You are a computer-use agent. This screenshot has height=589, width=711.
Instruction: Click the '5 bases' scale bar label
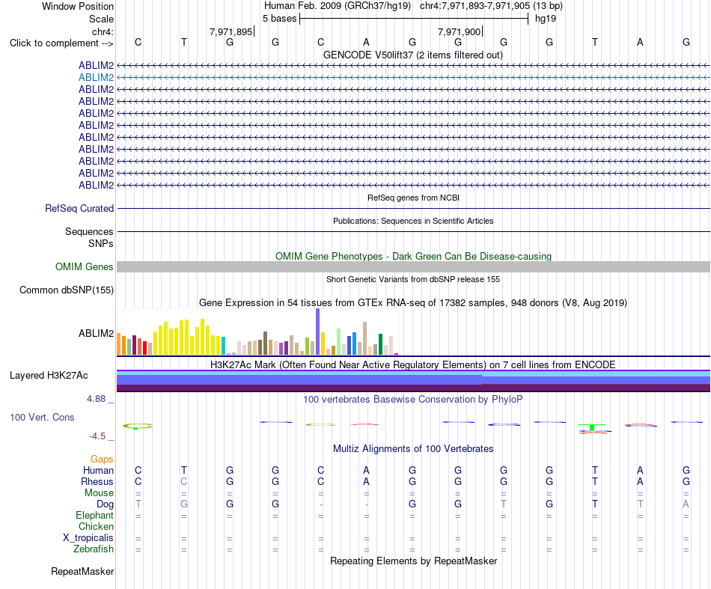coord(279,19)
